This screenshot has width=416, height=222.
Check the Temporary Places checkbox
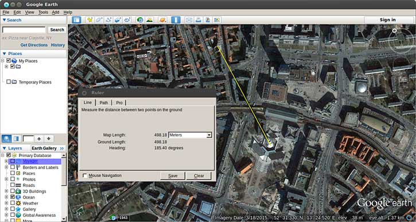click(x=9, y=82)
